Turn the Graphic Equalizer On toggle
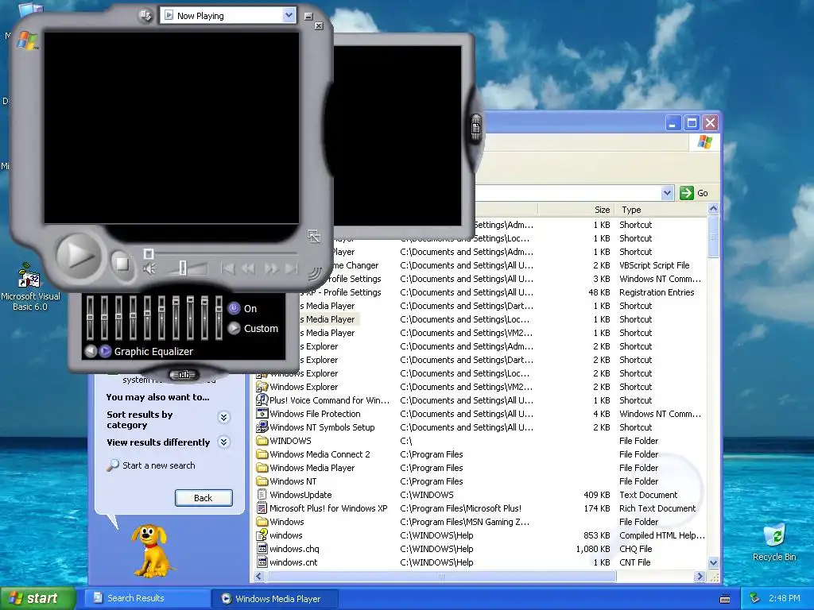 pyautogui.click(x=235, y=309)
